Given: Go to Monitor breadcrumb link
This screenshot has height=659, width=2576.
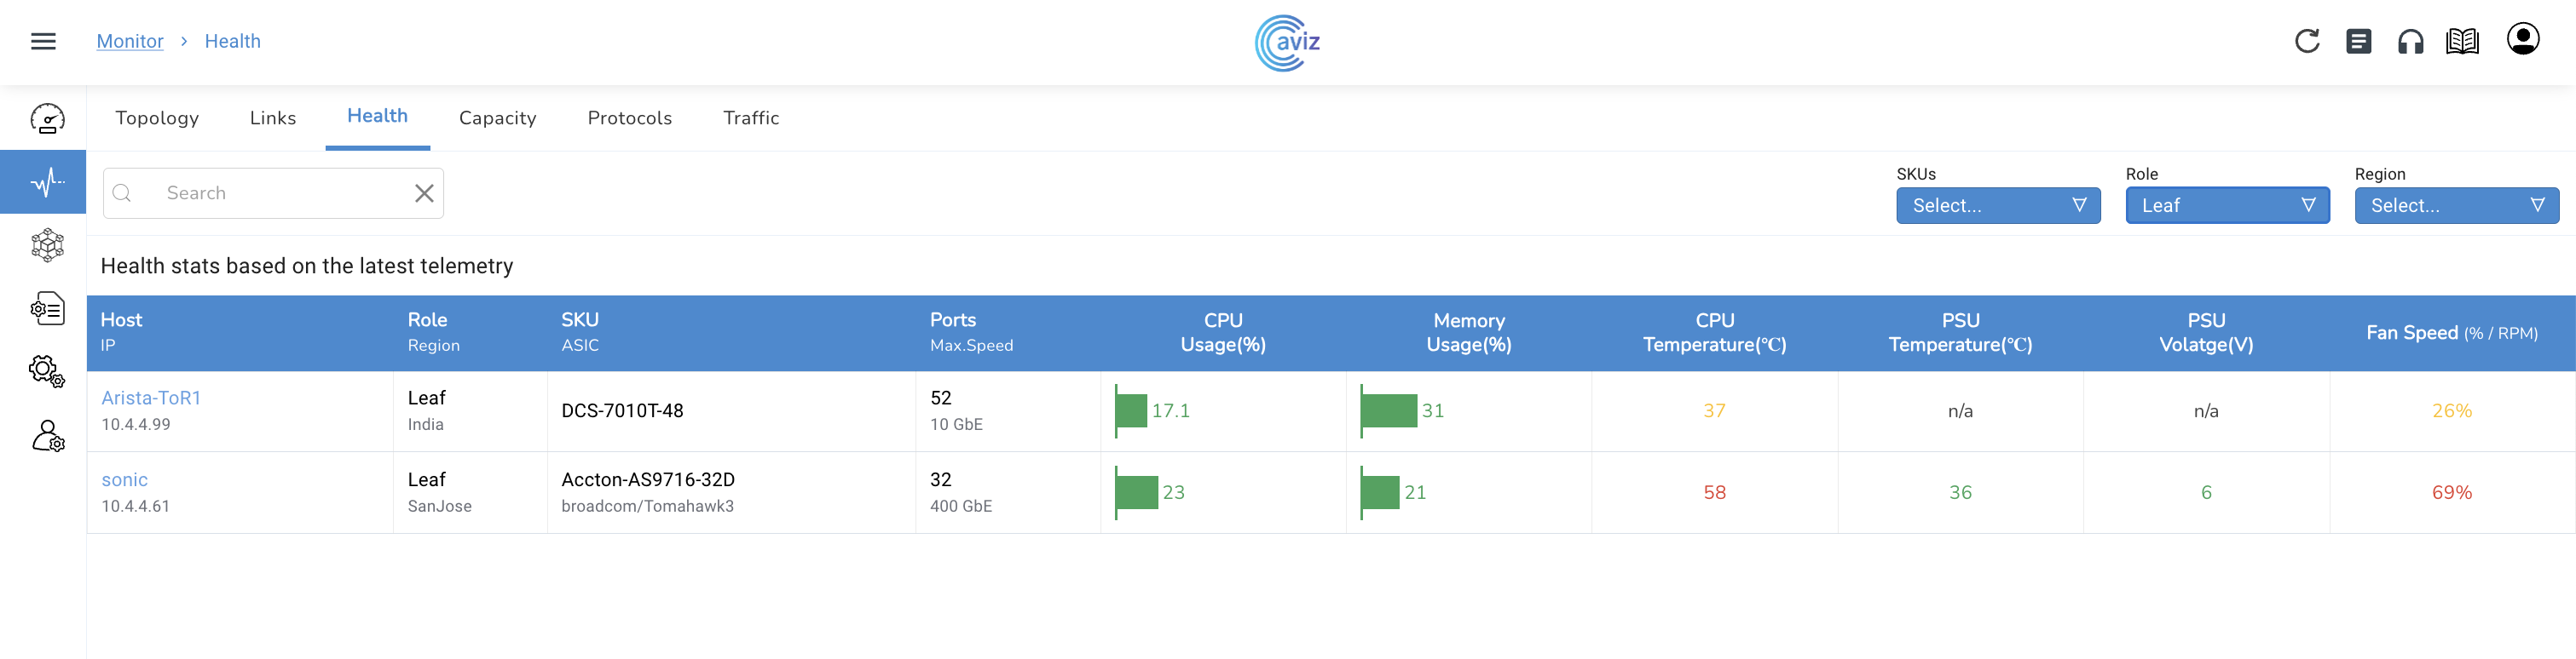Looking at the screenshot, I should [130, 41].
